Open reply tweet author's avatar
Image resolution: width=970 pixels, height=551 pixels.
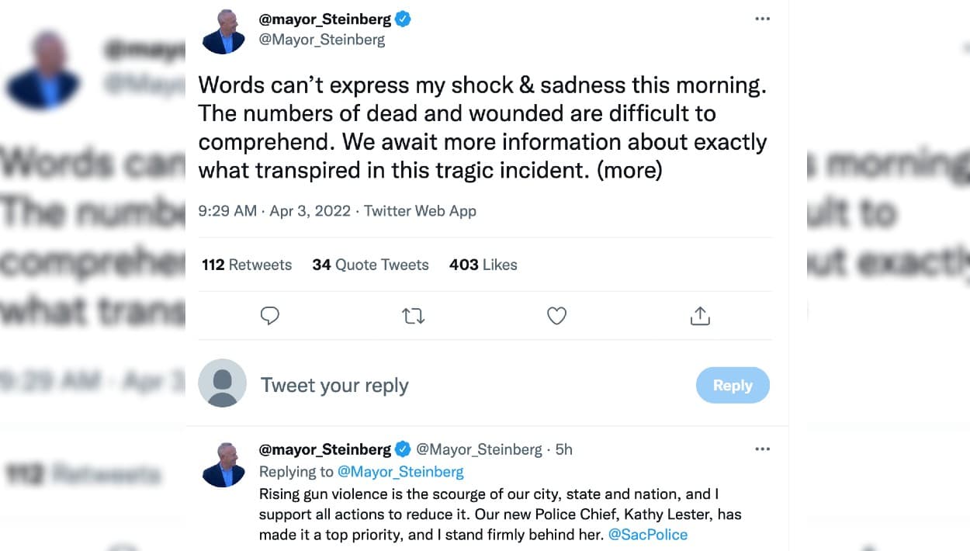(x=223, y=465)
